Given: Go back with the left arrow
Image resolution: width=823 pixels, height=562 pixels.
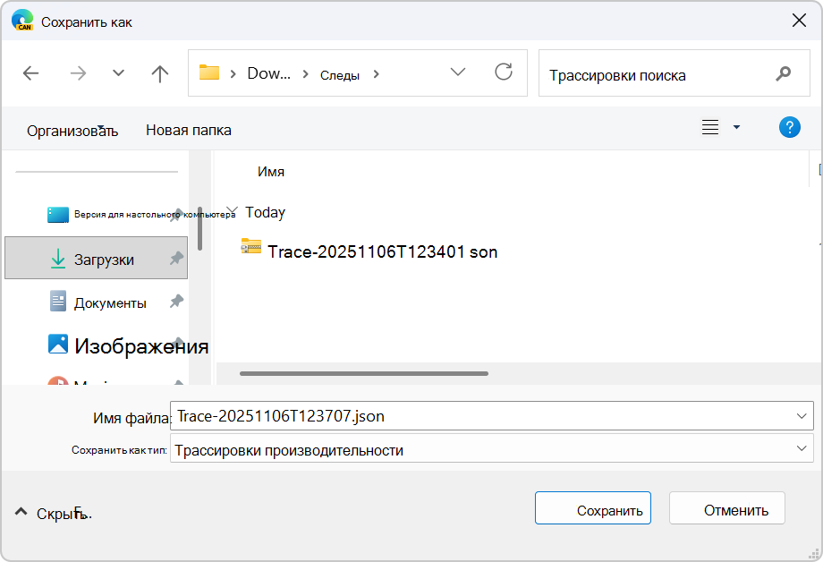Looking at the screenshot, I should point(31,73).
